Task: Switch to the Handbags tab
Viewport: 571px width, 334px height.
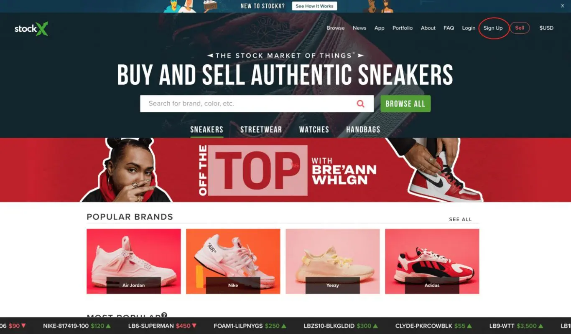Action: (363, 129)
